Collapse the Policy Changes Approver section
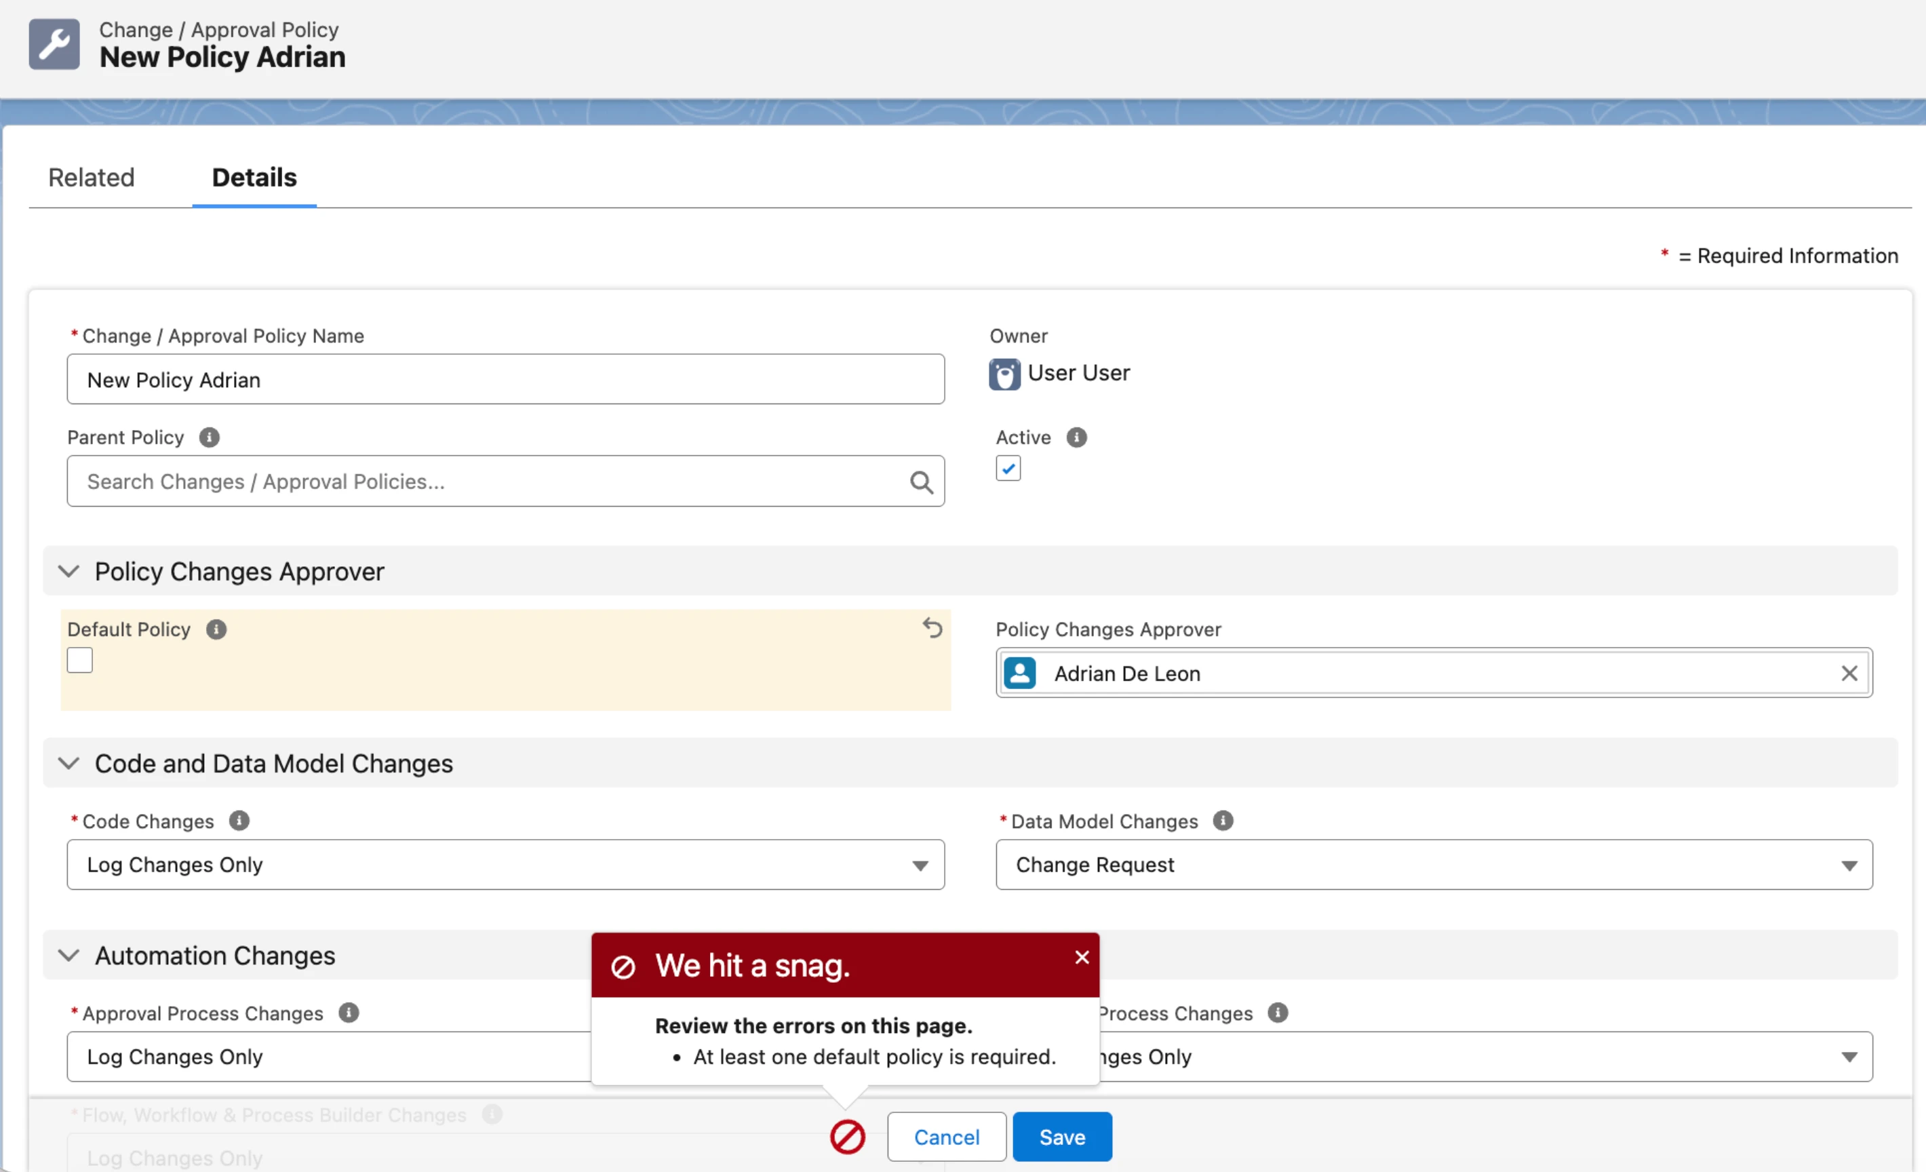The width and height of the screenshot is (1926, 1172). [x=68, y=572]
